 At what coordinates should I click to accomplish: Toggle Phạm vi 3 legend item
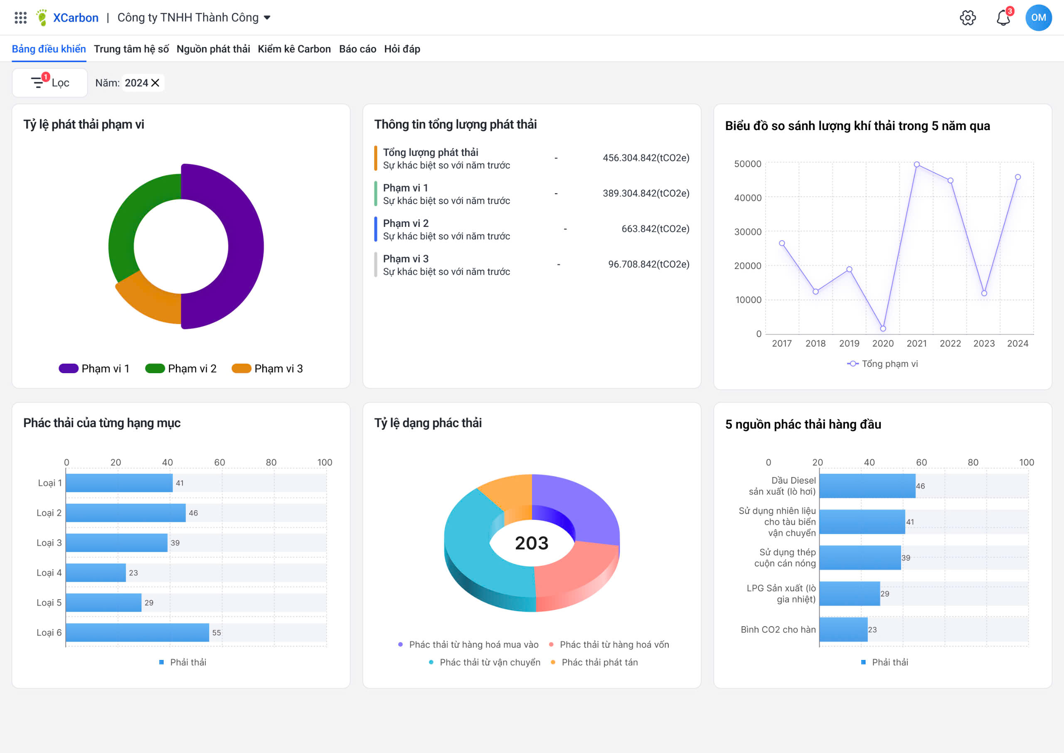[267, 369]
